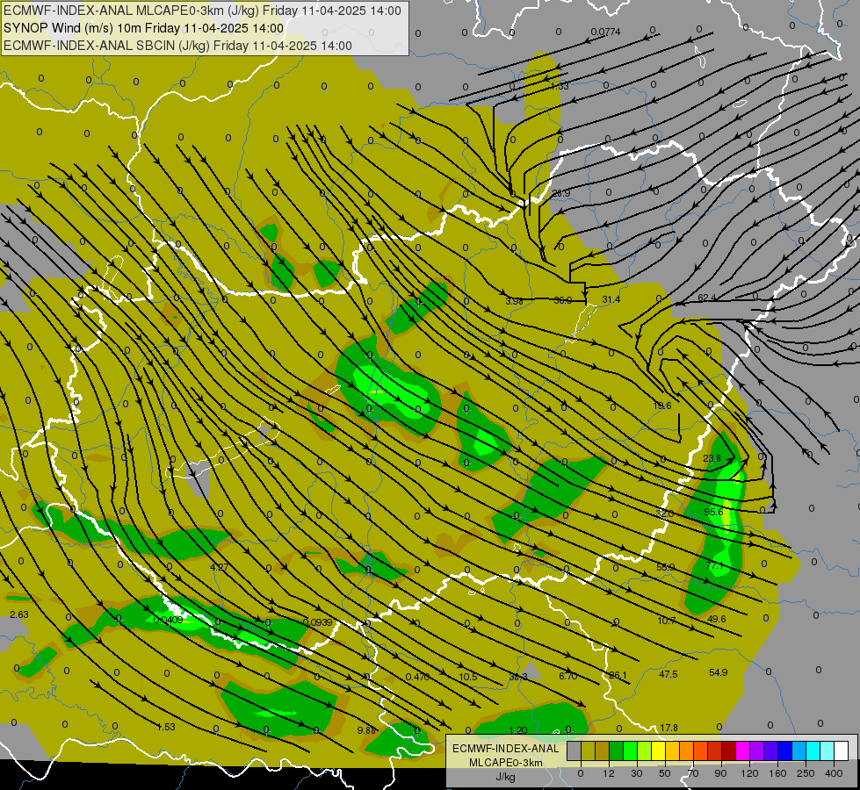Click the map value '28.9'
The width and height of the screenshot is (860, 790).
point(560,193)
